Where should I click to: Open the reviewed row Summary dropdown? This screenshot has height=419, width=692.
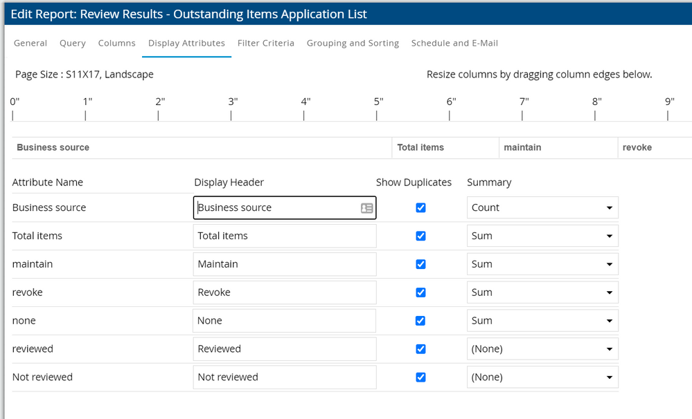pyautogui.click(x=542, y=349)
